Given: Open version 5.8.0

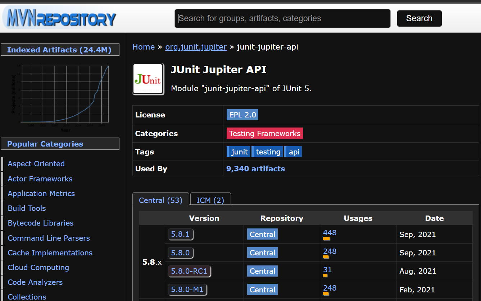Looking at the screenshot, I should pos(181,253).
